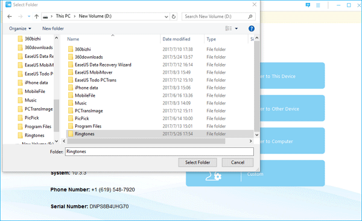
Task: Go forward with the right arrow
Action: click(21, 16)
